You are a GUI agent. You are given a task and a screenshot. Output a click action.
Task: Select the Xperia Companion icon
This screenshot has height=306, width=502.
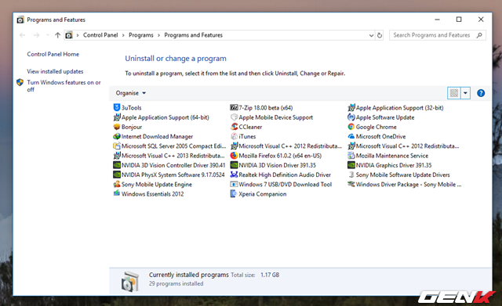234,194
